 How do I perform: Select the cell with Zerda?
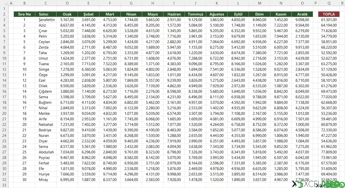pyautogui.click(x=46, y=47)
